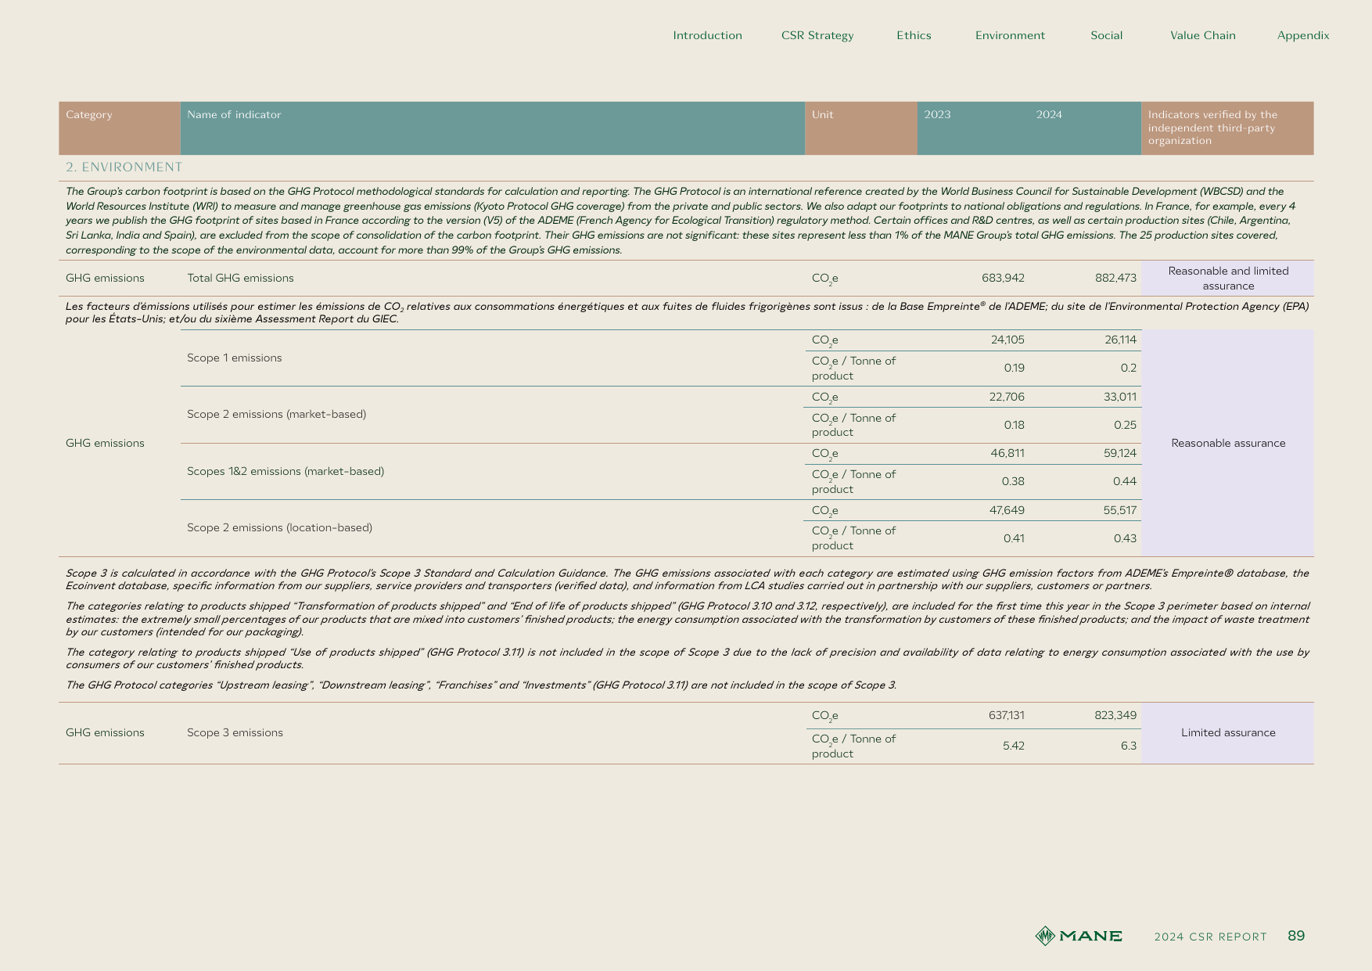1372x971 pixels.
Task: Select the "Total GHG emissions" indicator name
Action: (x=240, y=279)
